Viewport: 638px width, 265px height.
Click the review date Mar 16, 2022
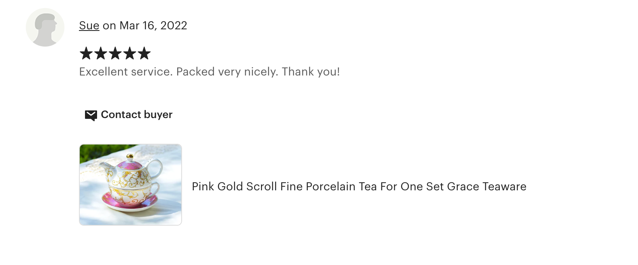coord(153,26)
